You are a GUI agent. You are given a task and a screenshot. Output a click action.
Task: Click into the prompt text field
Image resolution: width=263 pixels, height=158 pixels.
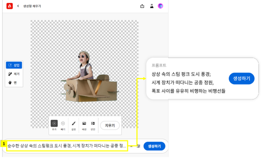pyautogui.click(x=67, y=146)
